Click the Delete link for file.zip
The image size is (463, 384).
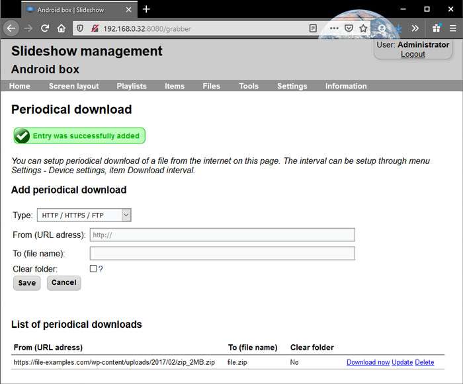(x=425, y=362)
